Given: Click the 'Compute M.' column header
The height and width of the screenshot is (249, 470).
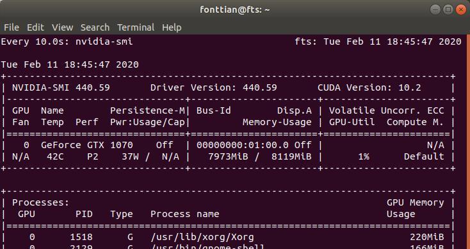Looking at the screenshot, I should pos(415,122).
